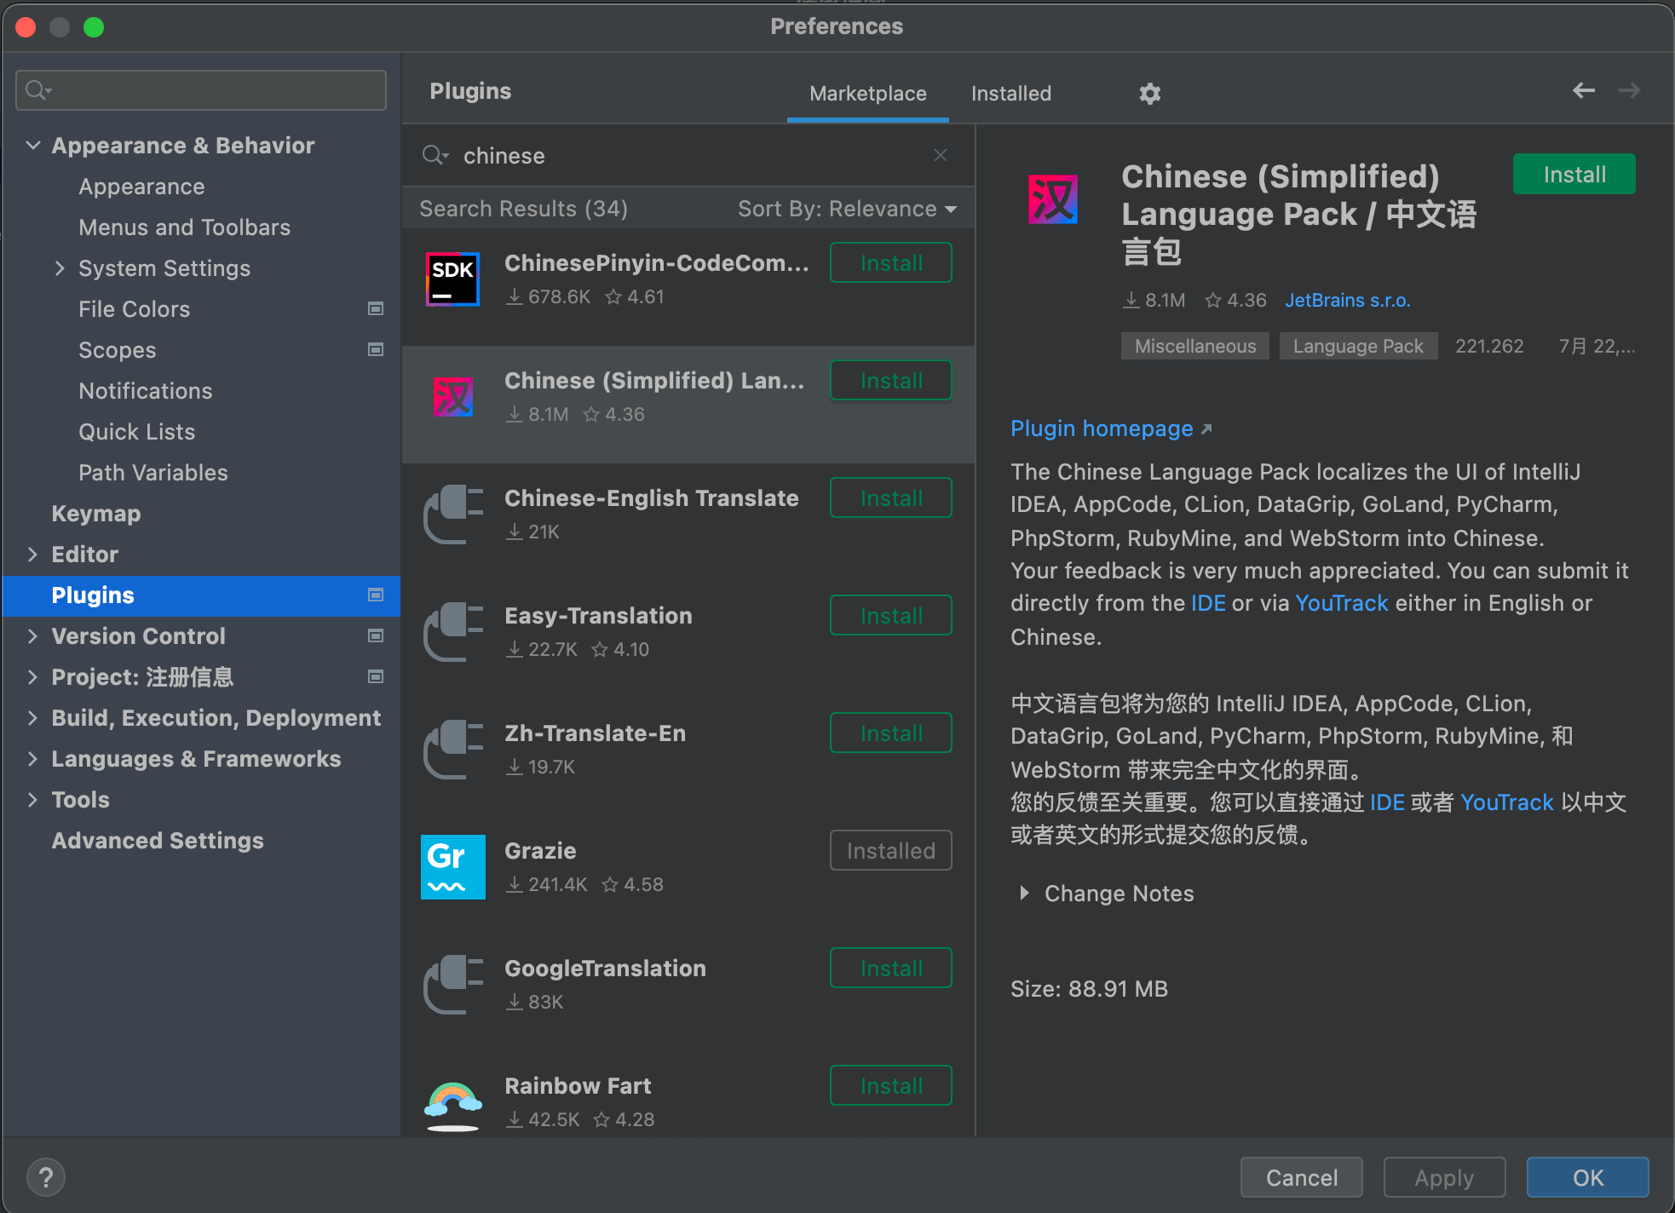Click the ChinesePinyin SDK plugin icon
Screen dimensions: 1675x1213
452,279
